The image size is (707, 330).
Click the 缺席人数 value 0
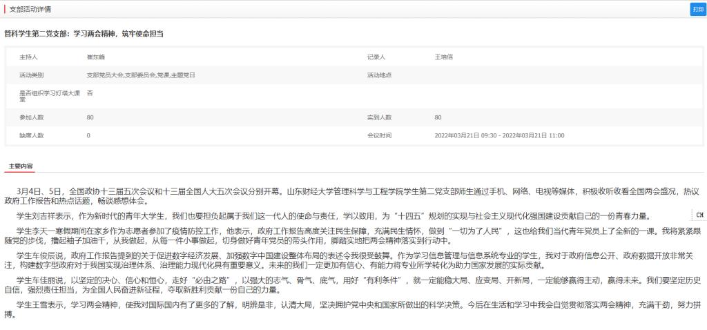pos(88,135)
